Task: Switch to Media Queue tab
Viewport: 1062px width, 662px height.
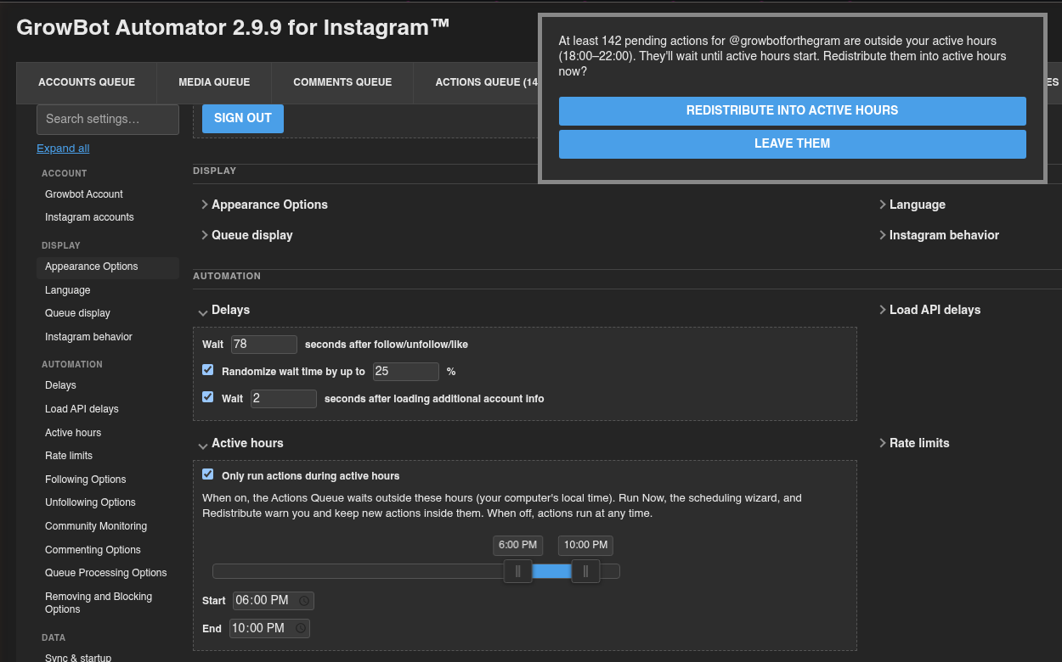Action: pyautogui.click(x=214, y=82)
